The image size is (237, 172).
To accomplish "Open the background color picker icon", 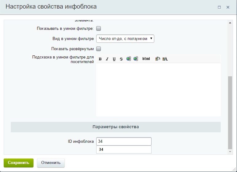I will [157, 59].
